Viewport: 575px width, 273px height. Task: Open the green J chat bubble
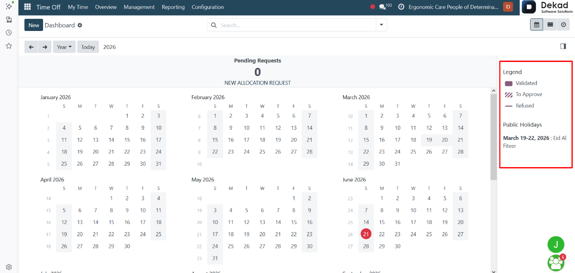point(556,244)
